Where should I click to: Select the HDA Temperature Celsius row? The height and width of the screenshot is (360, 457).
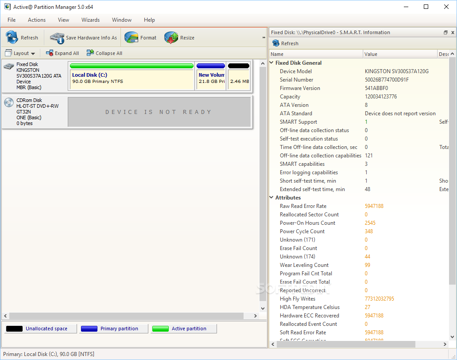[x=359, y=307]
